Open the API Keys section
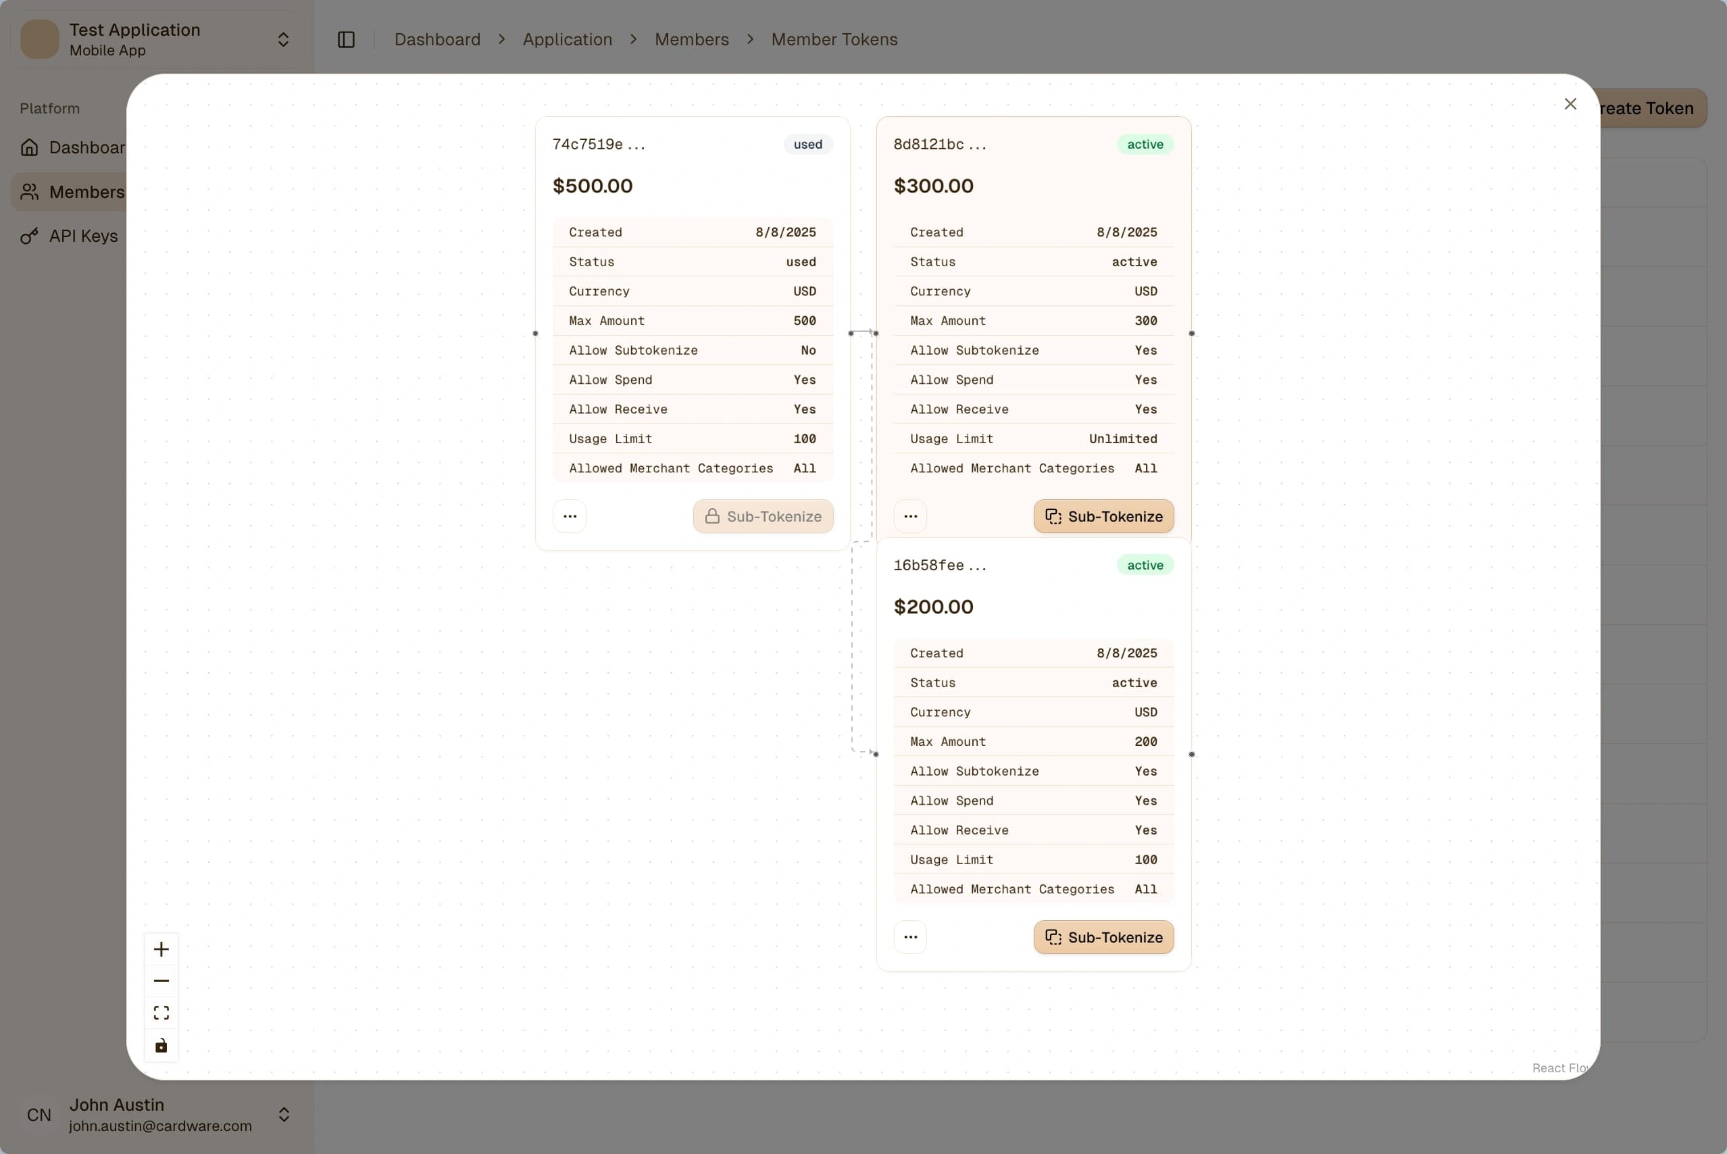The image size is (1727, 1154). (x=83, y=236)
